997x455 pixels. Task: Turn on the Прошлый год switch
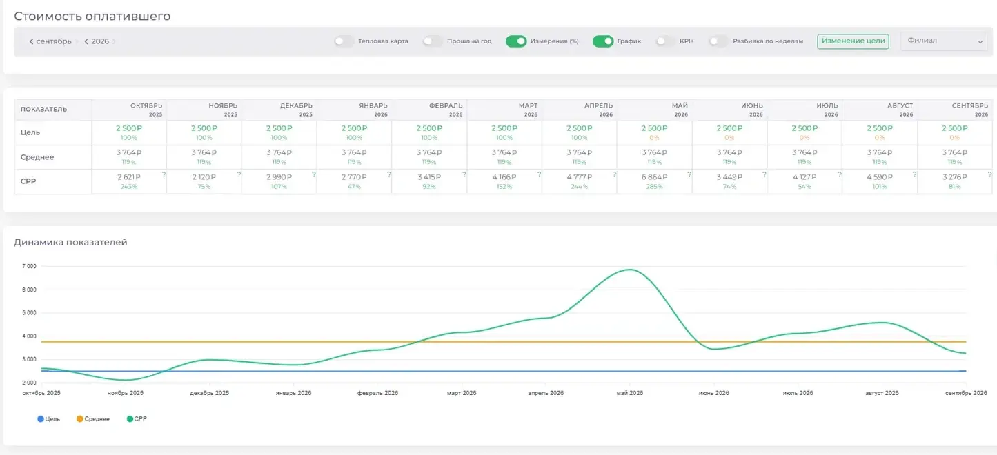click(x=433, y=41)
